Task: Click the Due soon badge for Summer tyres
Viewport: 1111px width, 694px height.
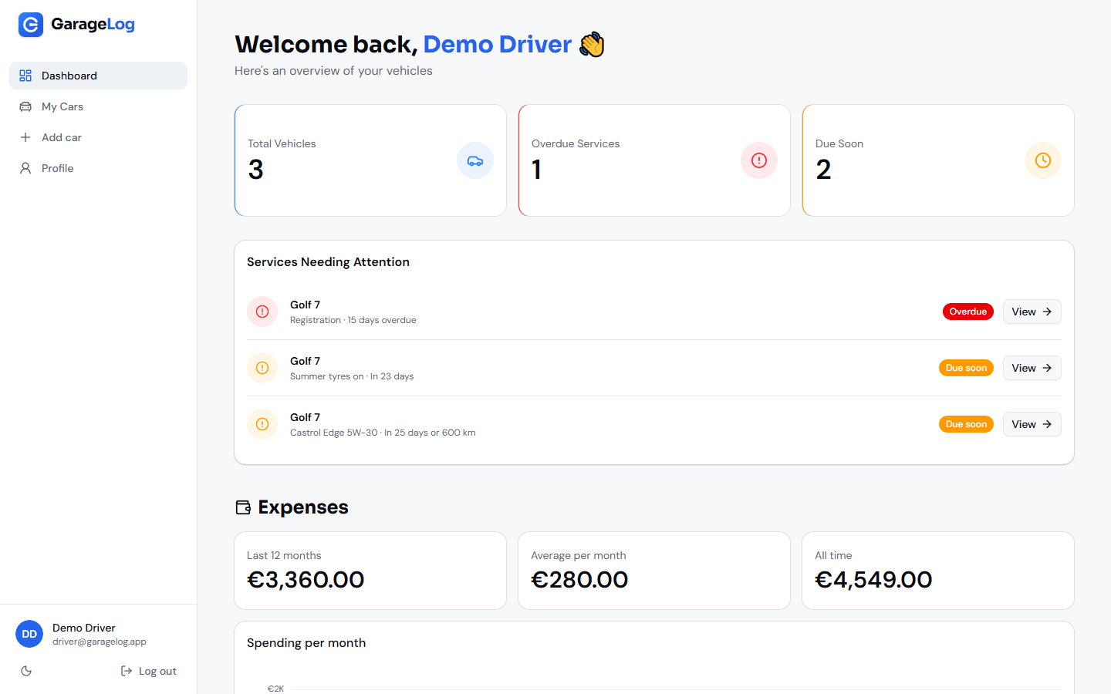Action: point(966,368)
